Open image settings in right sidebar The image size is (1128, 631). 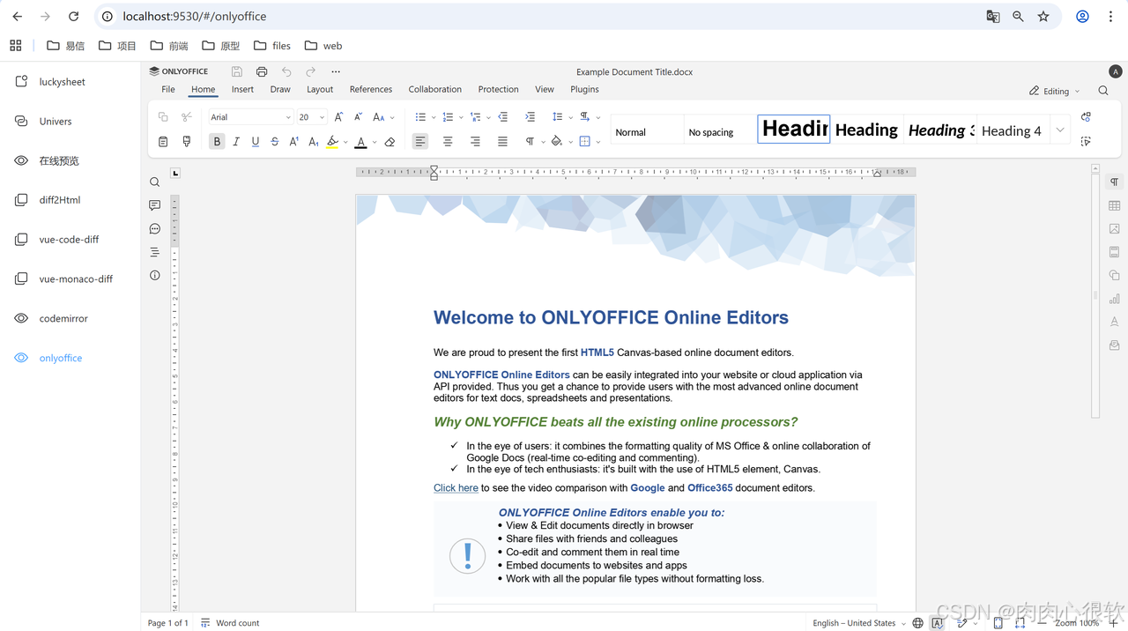[x=1114, y=229]
